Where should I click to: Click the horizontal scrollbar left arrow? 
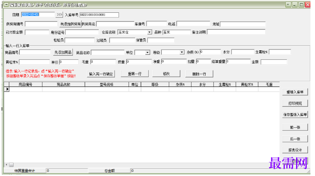point(7,165)
